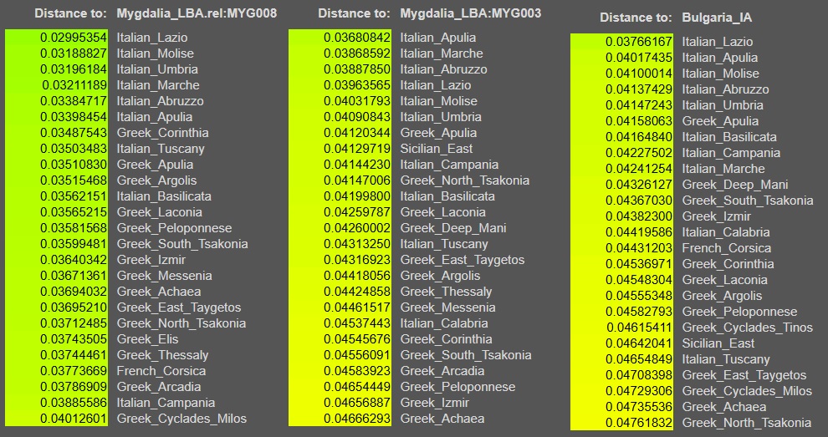Click distance value 0.04708398
Screen dimensions: 828x437
(639, 375)
